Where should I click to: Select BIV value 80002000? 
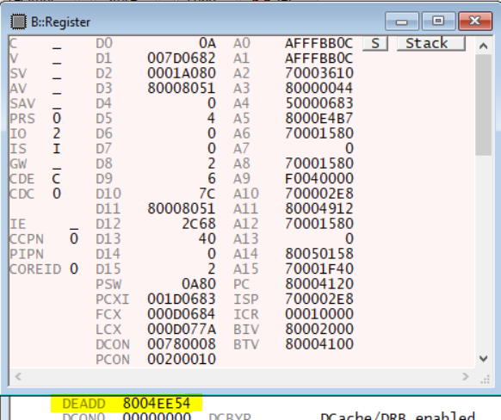point(319,329)
